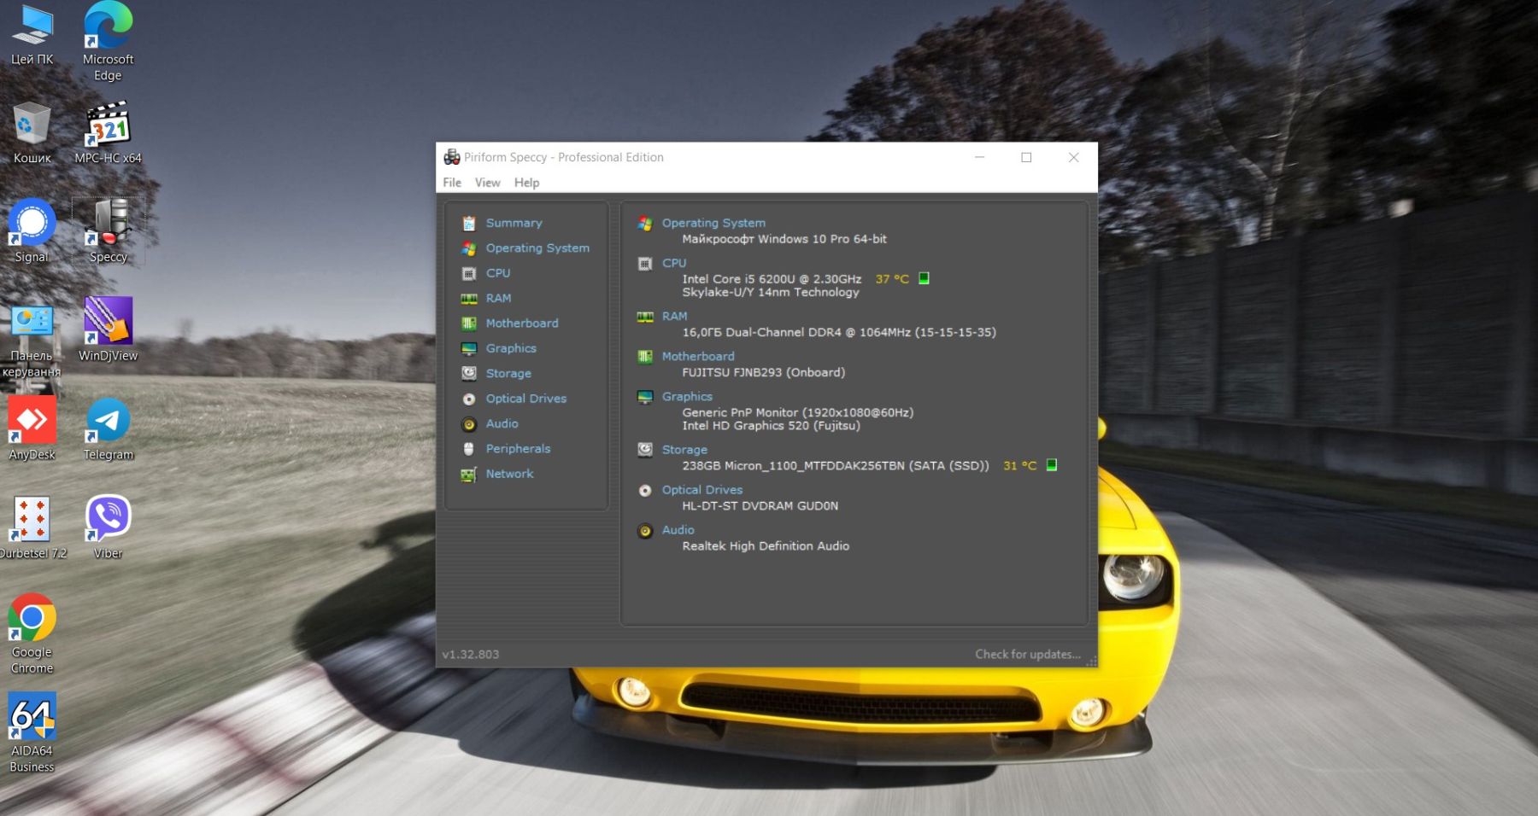Go to Graphics heading link in summary

pos(687,396)
